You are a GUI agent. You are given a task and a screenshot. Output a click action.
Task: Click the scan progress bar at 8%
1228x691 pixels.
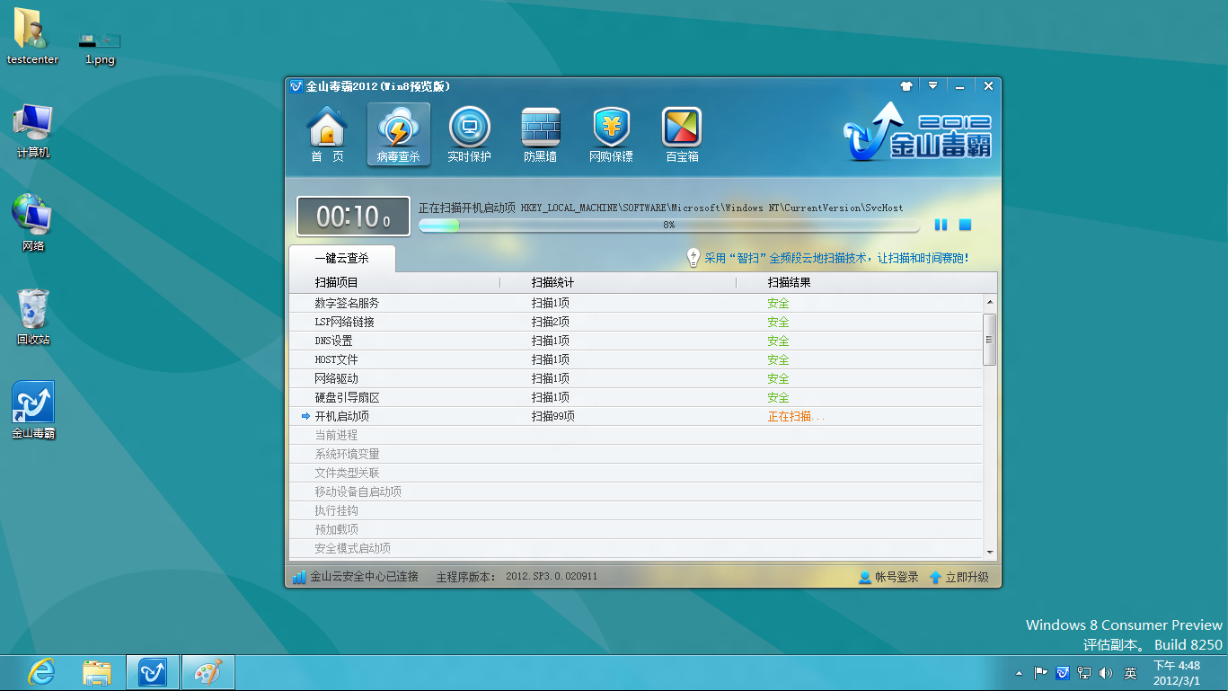click(669, 225)
